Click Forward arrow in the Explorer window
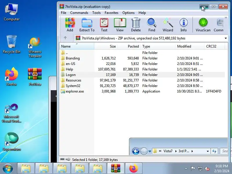This screenshot has width=232, height=174. [x=144, y=151]
